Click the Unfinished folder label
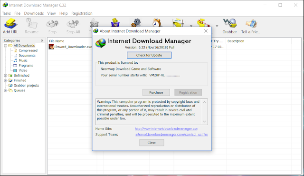Viewport: 304px width, 176px height. pos(21,76)
